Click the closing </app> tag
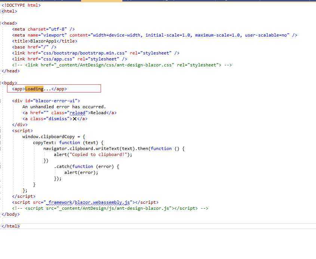Screen dimensions: 316x259 [59, 89]
